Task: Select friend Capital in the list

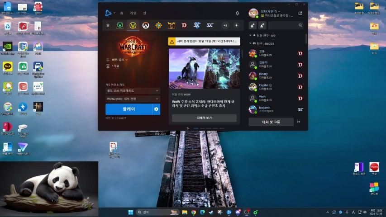Action: tap(276, 87)
